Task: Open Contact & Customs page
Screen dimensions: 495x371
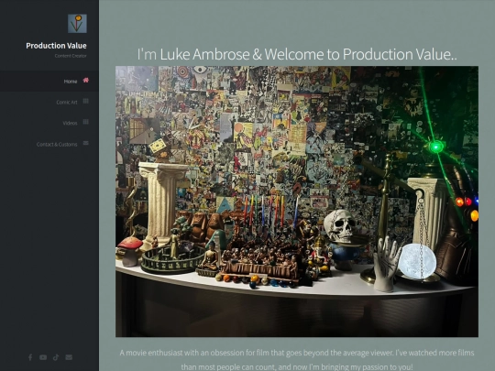Action: [x=57, y=144]
